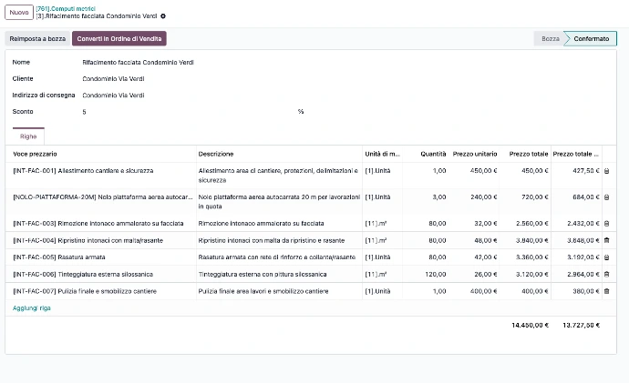Screen dimensions: 629x383
Task: Select the Righe tab
Action: [x=28, y=136]
